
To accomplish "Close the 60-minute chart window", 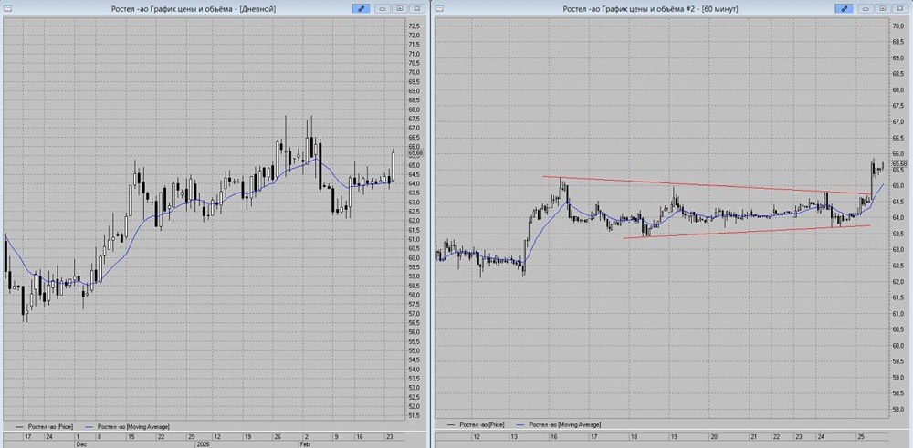I will [x=899, y=8].
